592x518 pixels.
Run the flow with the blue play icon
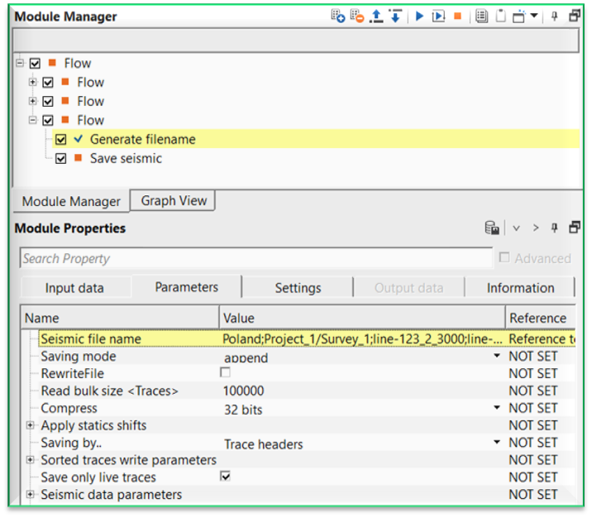coord(419,17)
